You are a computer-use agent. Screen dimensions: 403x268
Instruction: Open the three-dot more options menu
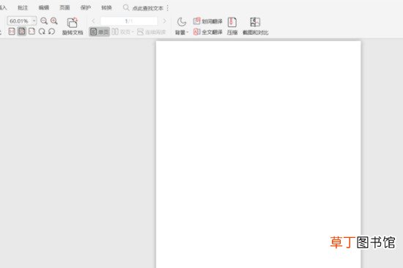pyautogui.click(x=168, y=8)
